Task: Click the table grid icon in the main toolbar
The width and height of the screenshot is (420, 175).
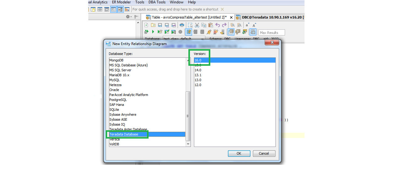Action: point(100,9)
